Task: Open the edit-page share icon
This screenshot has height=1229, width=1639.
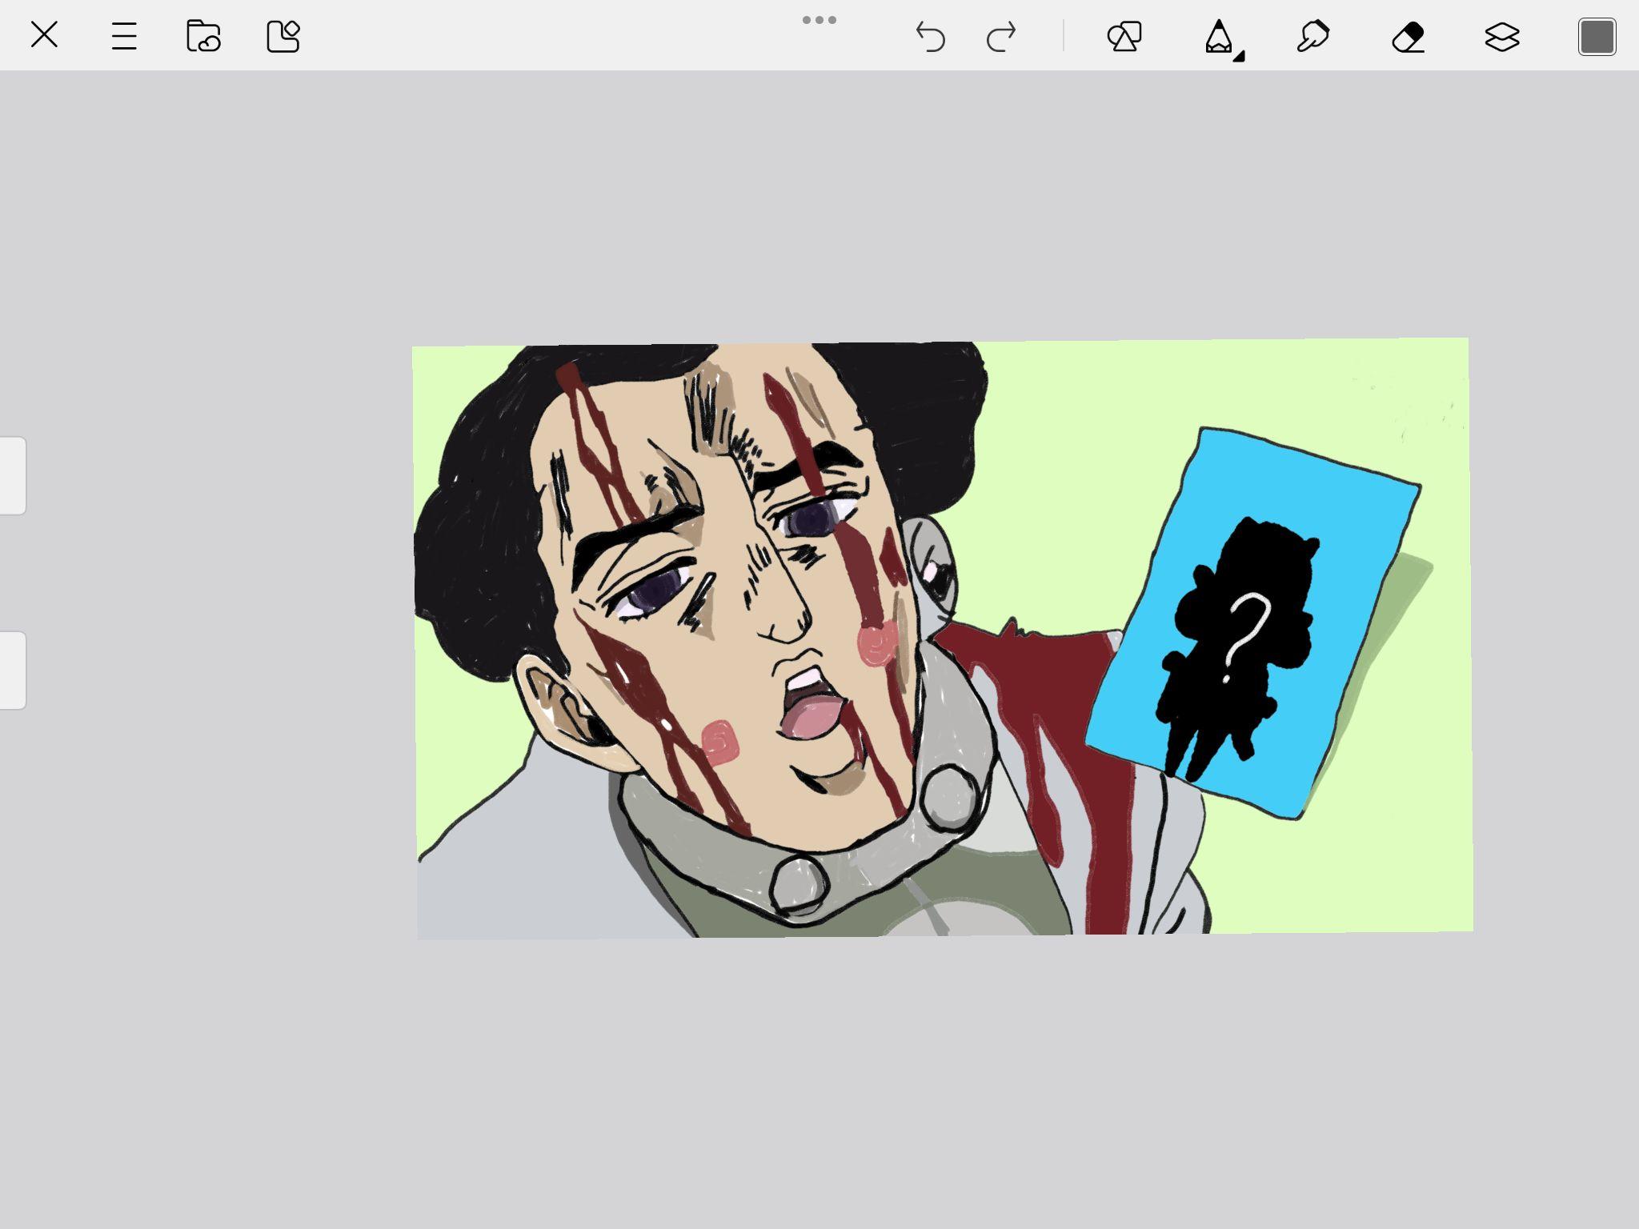Action: click(x=283, y=36)
